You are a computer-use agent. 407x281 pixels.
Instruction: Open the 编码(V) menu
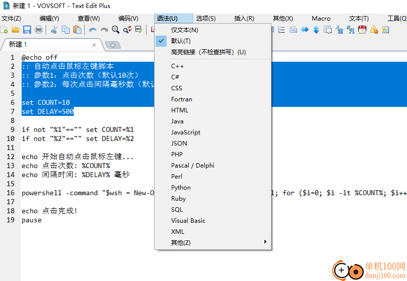128,19
